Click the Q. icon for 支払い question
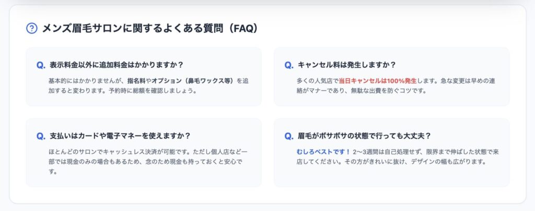 click(41, 136)
